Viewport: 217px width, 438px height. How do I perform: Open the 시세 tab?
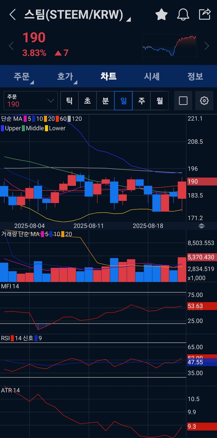click(x=152, y=76)
